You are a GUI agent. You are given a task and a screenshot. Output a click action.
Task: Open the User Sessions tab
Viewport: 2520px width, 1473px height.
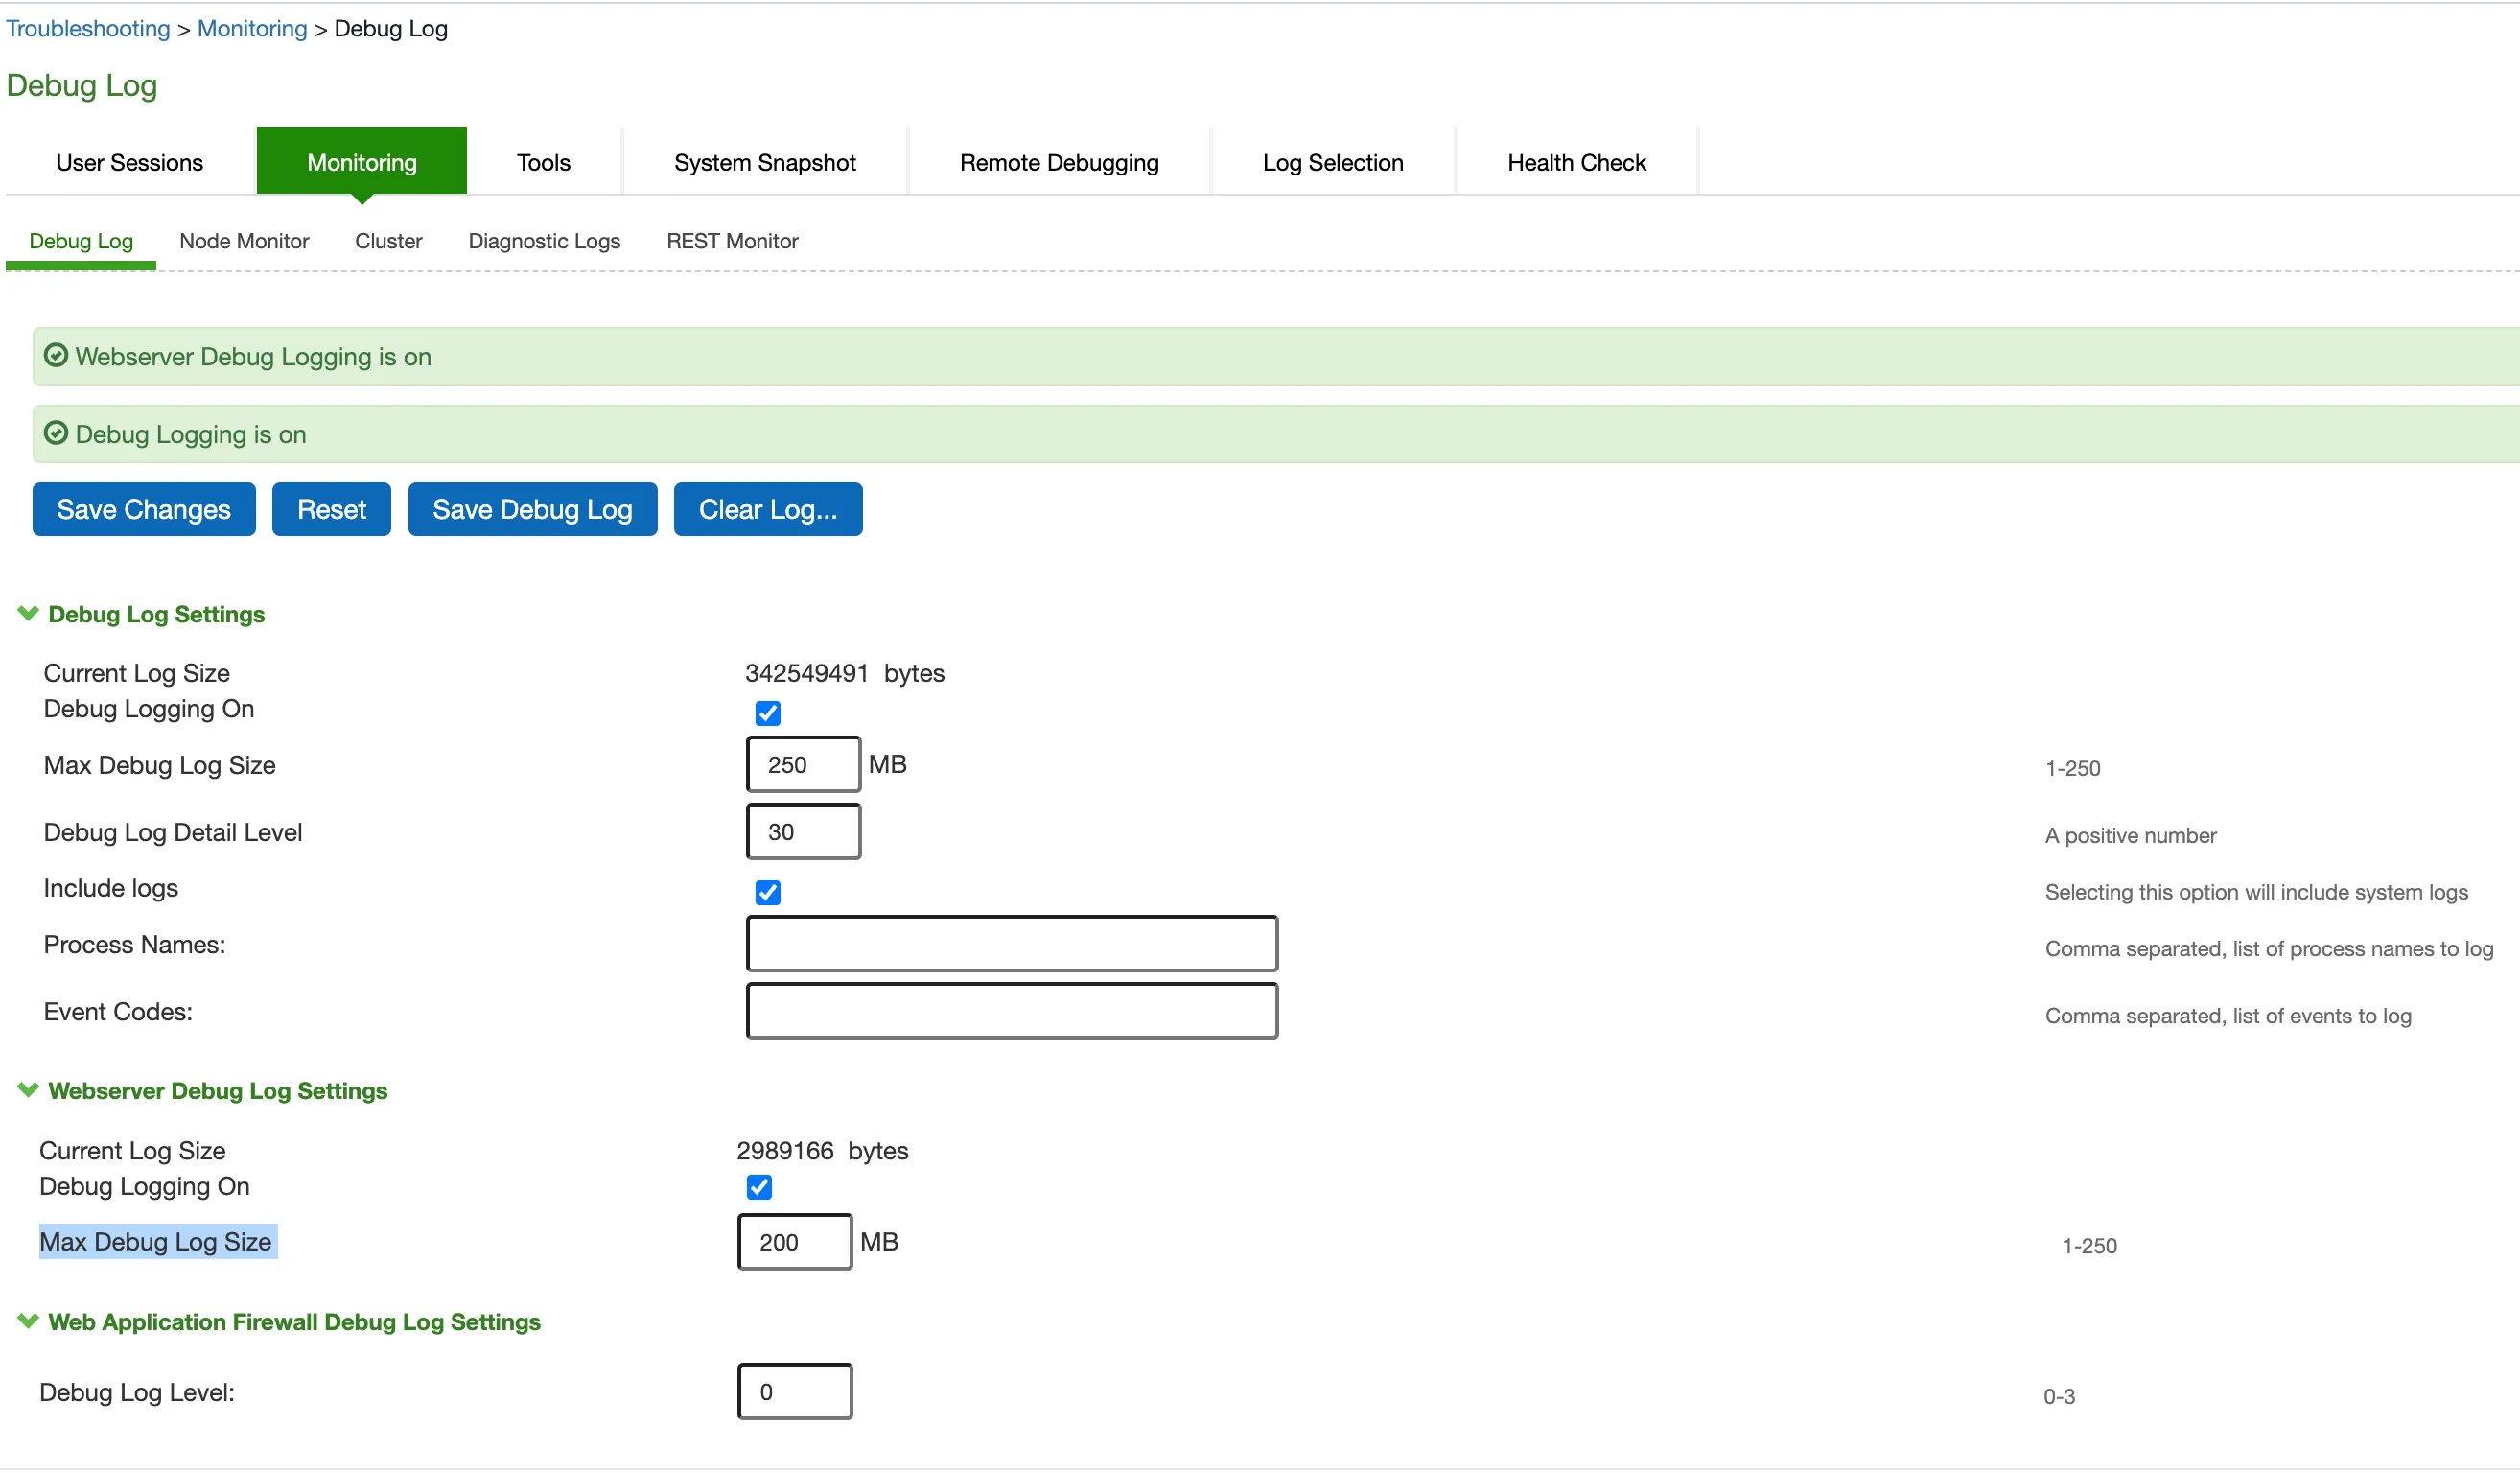129,162
